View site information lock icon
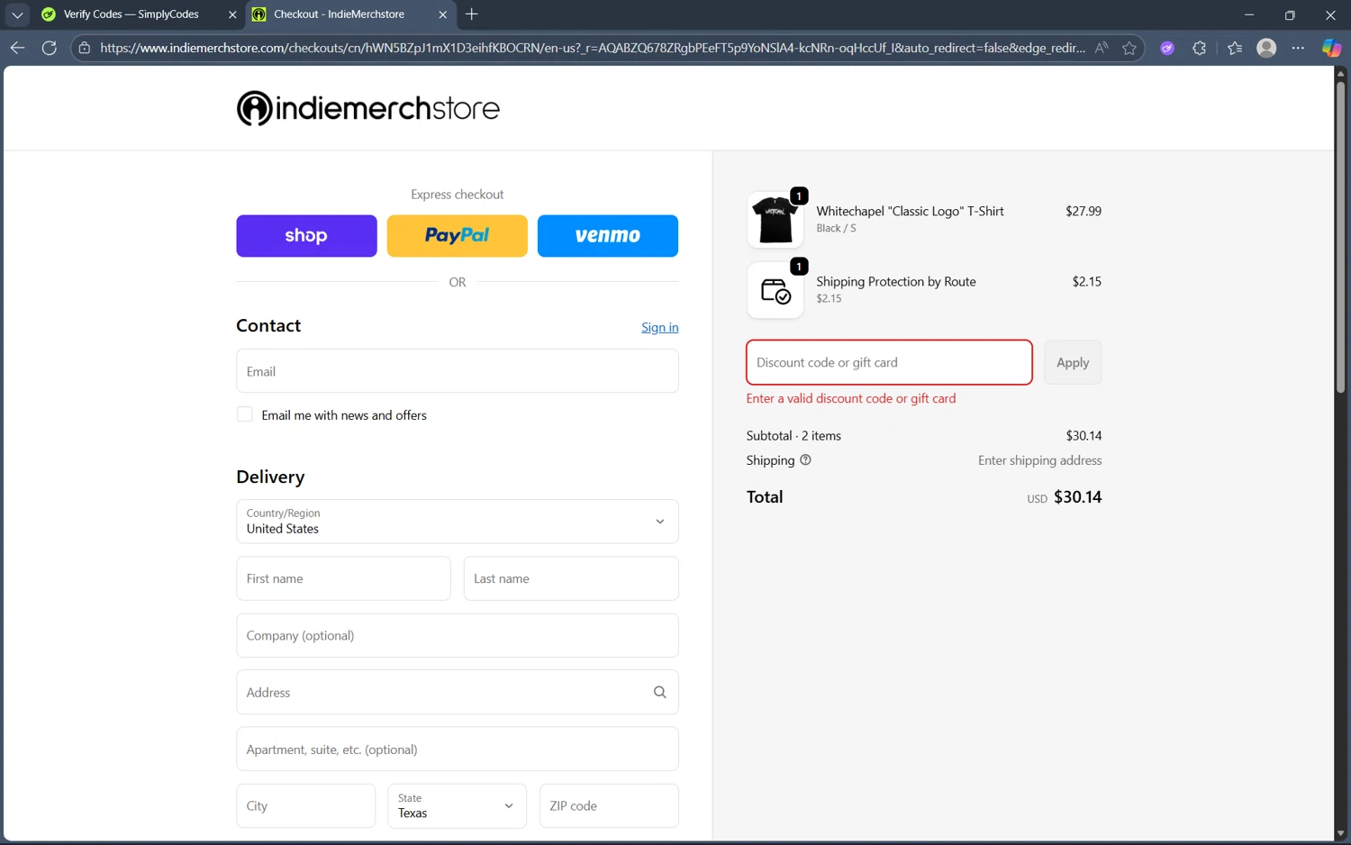Viewport: 1351px width, 845px height. point(85,48)
